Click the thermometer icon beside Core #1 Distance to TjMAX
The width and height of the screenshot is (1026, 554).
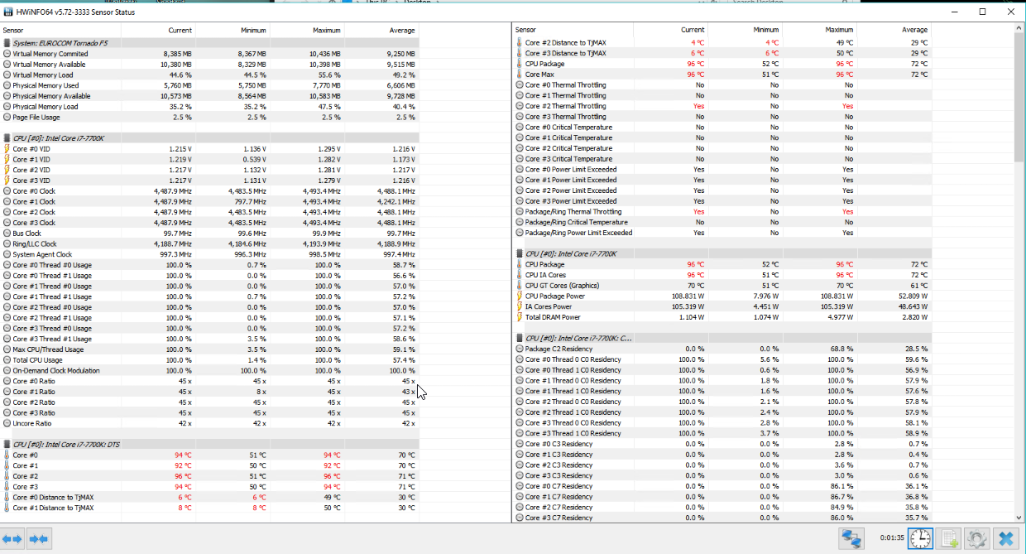pyautogui.click(x=7, y=508)
